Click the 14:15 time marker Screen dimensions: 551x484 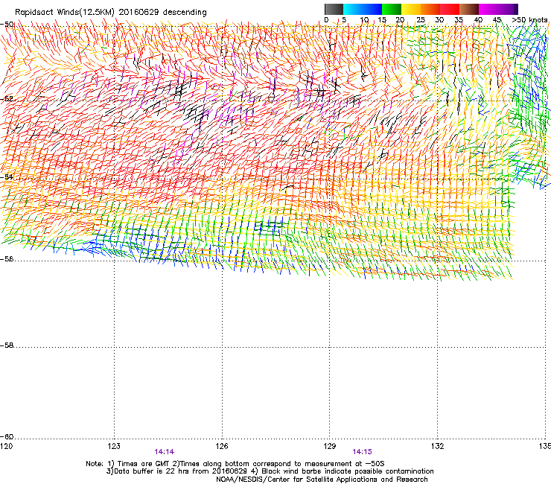[363, 452]
